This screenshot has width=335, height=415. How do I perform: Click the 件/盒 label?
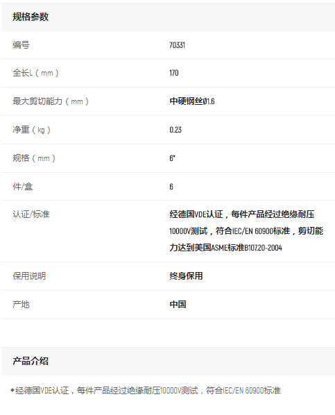(22, 187)
